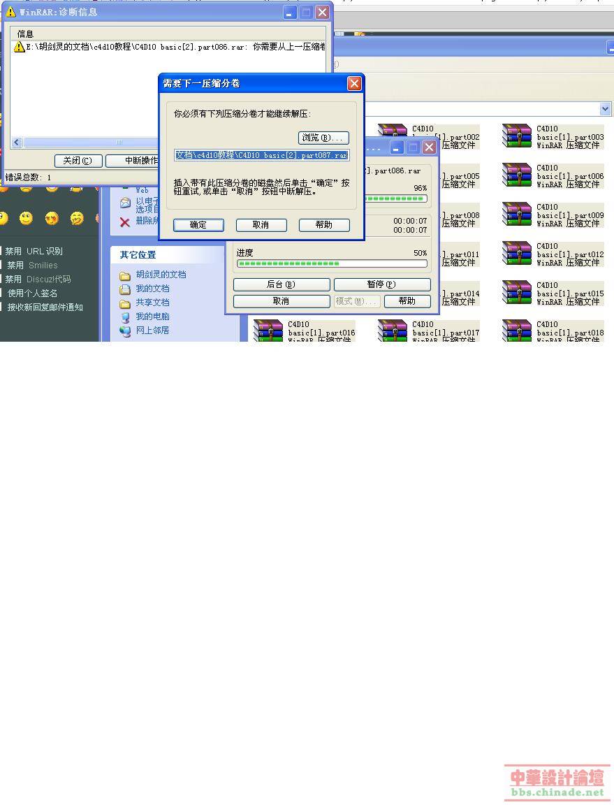The height and width of the screenshot is (805, 614).
Task: Collapse the 其它位置 panel header
Action: click(x=168, y=254)
